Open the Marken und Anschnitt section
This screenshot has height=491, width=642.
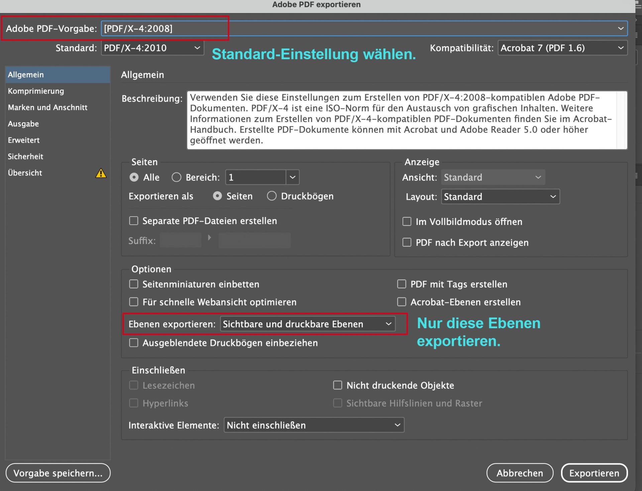pos(58,107)
